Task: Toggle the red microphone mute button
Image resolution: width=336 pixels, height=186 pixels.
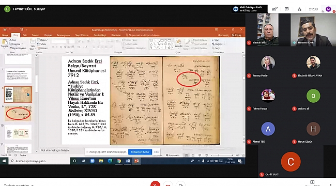Action: pyautogui.click(x=155, y=184)
